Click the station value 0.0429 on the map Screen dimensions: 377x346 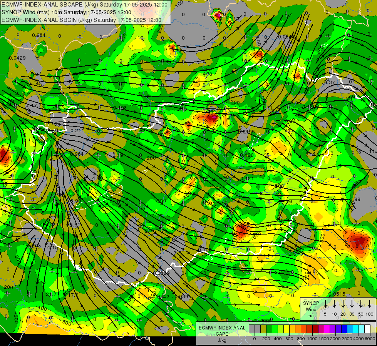point(17,58)
